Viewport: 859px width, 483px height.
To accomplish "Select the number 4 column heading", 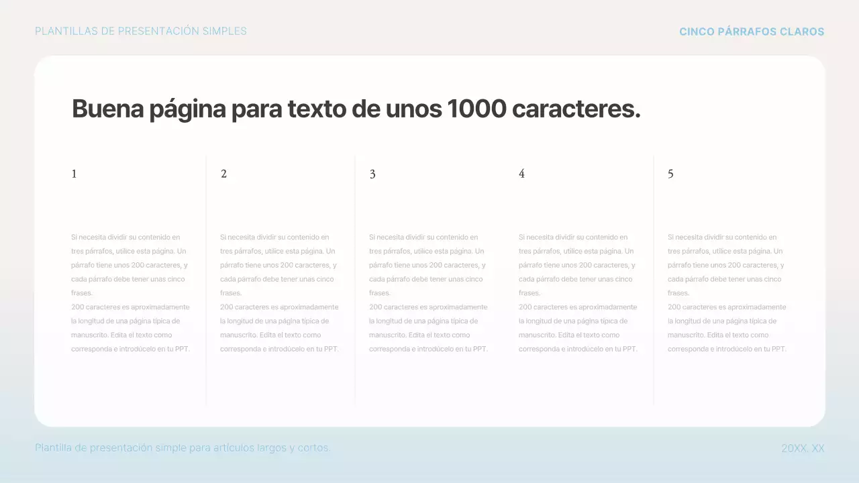I will point(521,174).
